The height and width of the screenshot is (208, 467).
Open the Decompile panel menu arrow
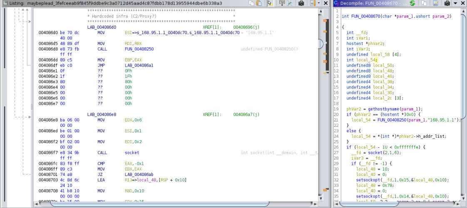[x=455, y=3]
